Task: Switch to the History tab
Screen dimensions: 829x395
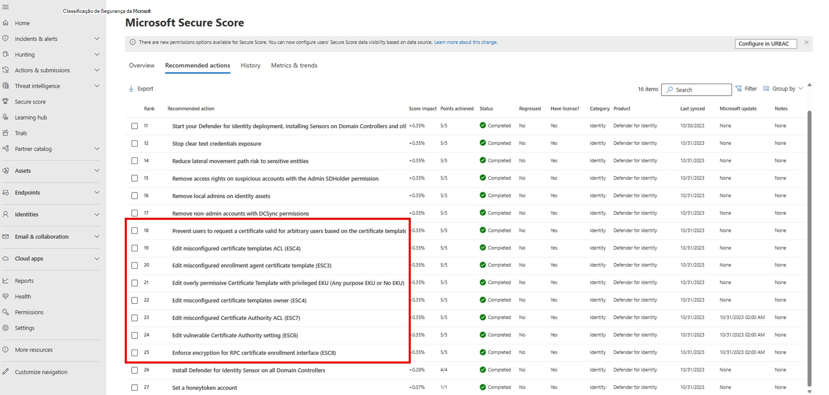Action: (x=250, y=65)
